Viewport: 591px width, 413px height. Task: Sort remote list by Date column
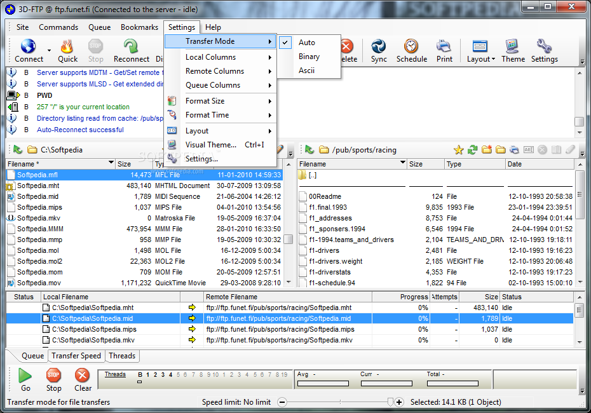[540, 164]
